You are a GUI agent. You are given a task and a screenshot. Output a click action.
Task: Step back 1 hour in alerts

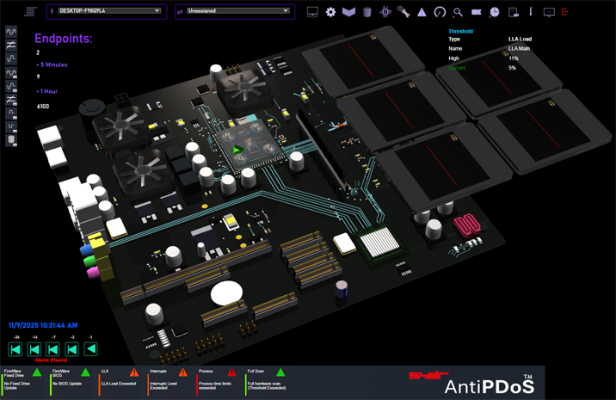[90, 348]
